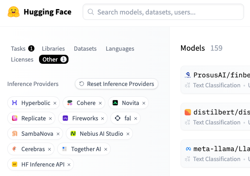Remove the Cerebras filter with its x
Screen dimensions: 250x176
[49, 149]
